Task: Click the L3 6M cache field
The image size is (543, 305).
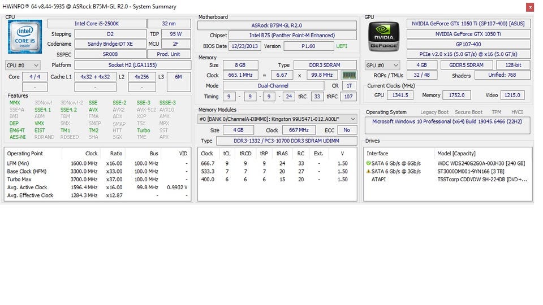Action: pos(178,81)
